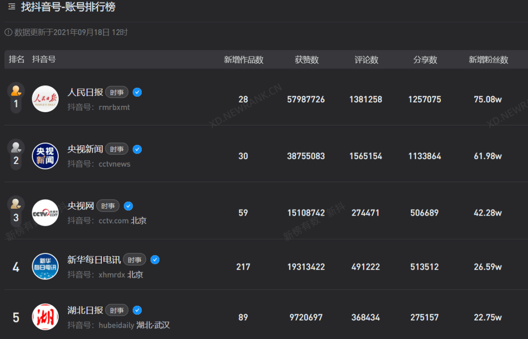Click new followers value 75.08w
The height and width of the screenshot is (339, 528).
(x=487, y=100)
